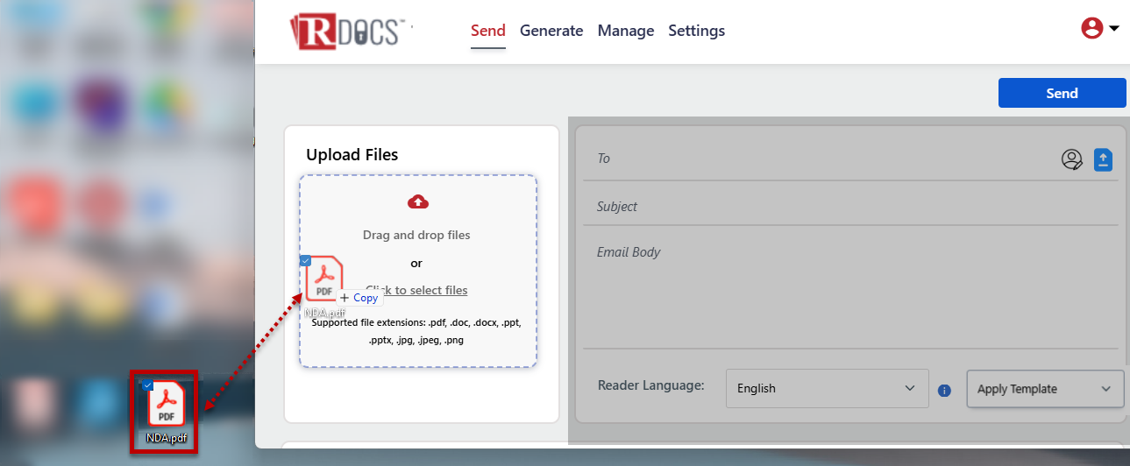Switch to the Send tab

(487, 31)
